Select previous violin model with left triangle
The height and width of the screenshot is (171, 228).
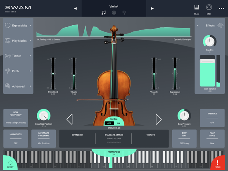coord(69,119)
